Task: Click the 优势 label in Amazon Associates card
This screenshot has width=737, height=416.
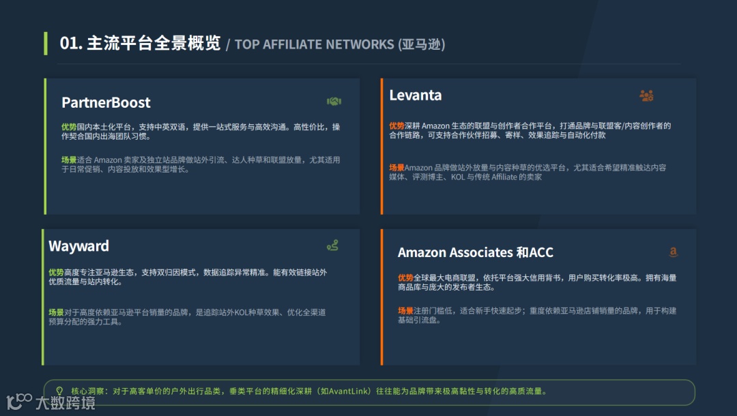Action: point(405,278)
